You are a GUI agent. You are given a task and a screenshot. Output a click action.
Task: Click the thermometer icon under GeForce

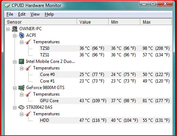click(28, 94)
